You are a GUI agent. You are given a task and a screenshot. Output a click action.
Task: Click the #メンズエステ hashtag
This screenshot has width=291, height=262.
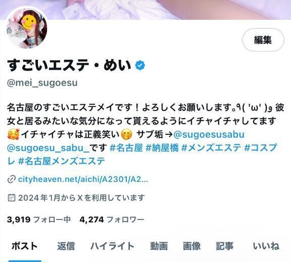pyautogui.click(x=211, y=148)
